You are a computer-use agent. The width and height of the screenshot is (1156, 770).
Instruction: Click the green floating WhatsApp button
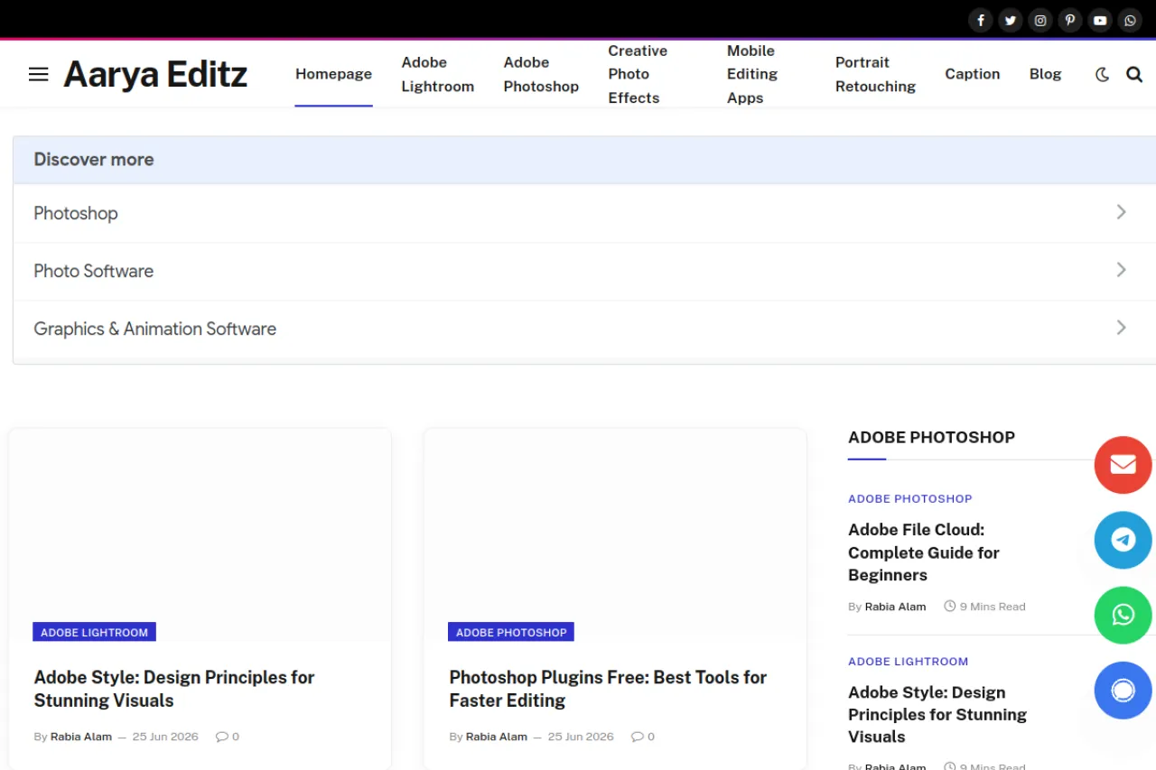point(1123,615)
